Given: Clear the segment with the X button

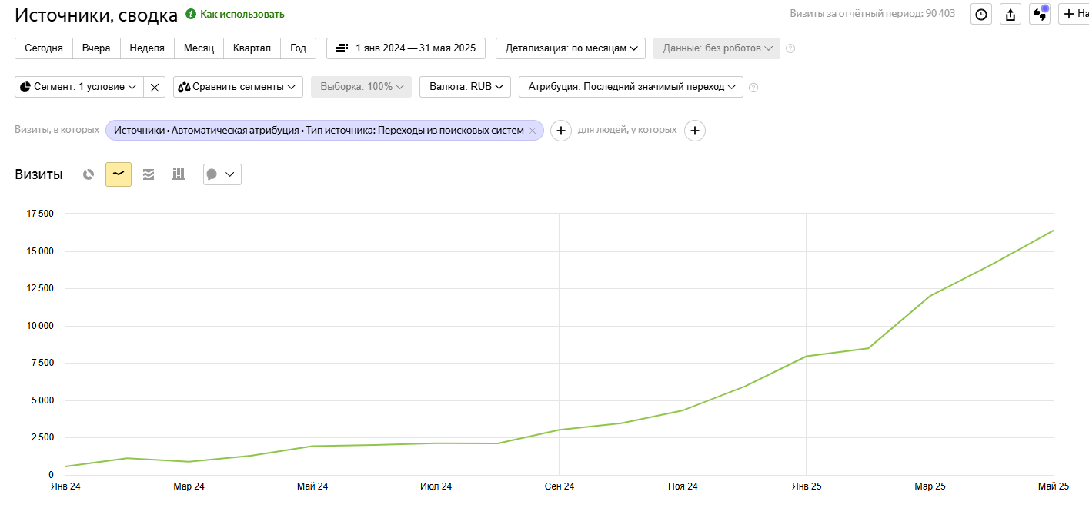Looking at the screenshot, I should pos(155,87).
